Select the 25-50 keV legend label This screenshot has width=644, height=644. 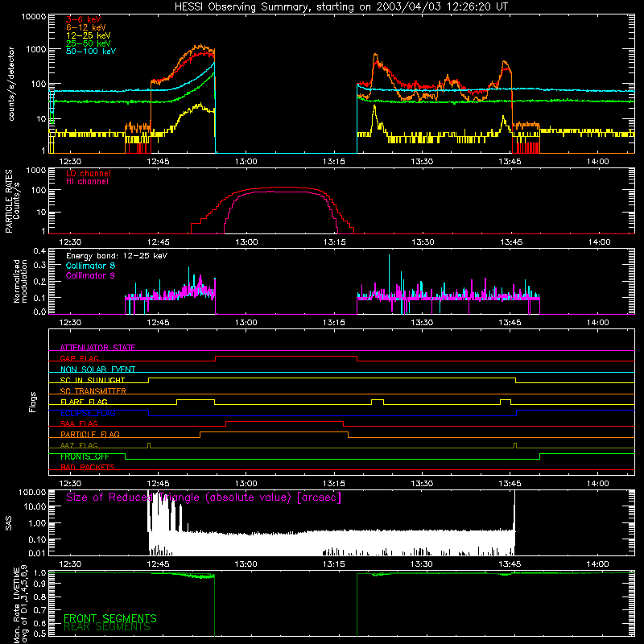pyautogui.click(x=88, y=43)
